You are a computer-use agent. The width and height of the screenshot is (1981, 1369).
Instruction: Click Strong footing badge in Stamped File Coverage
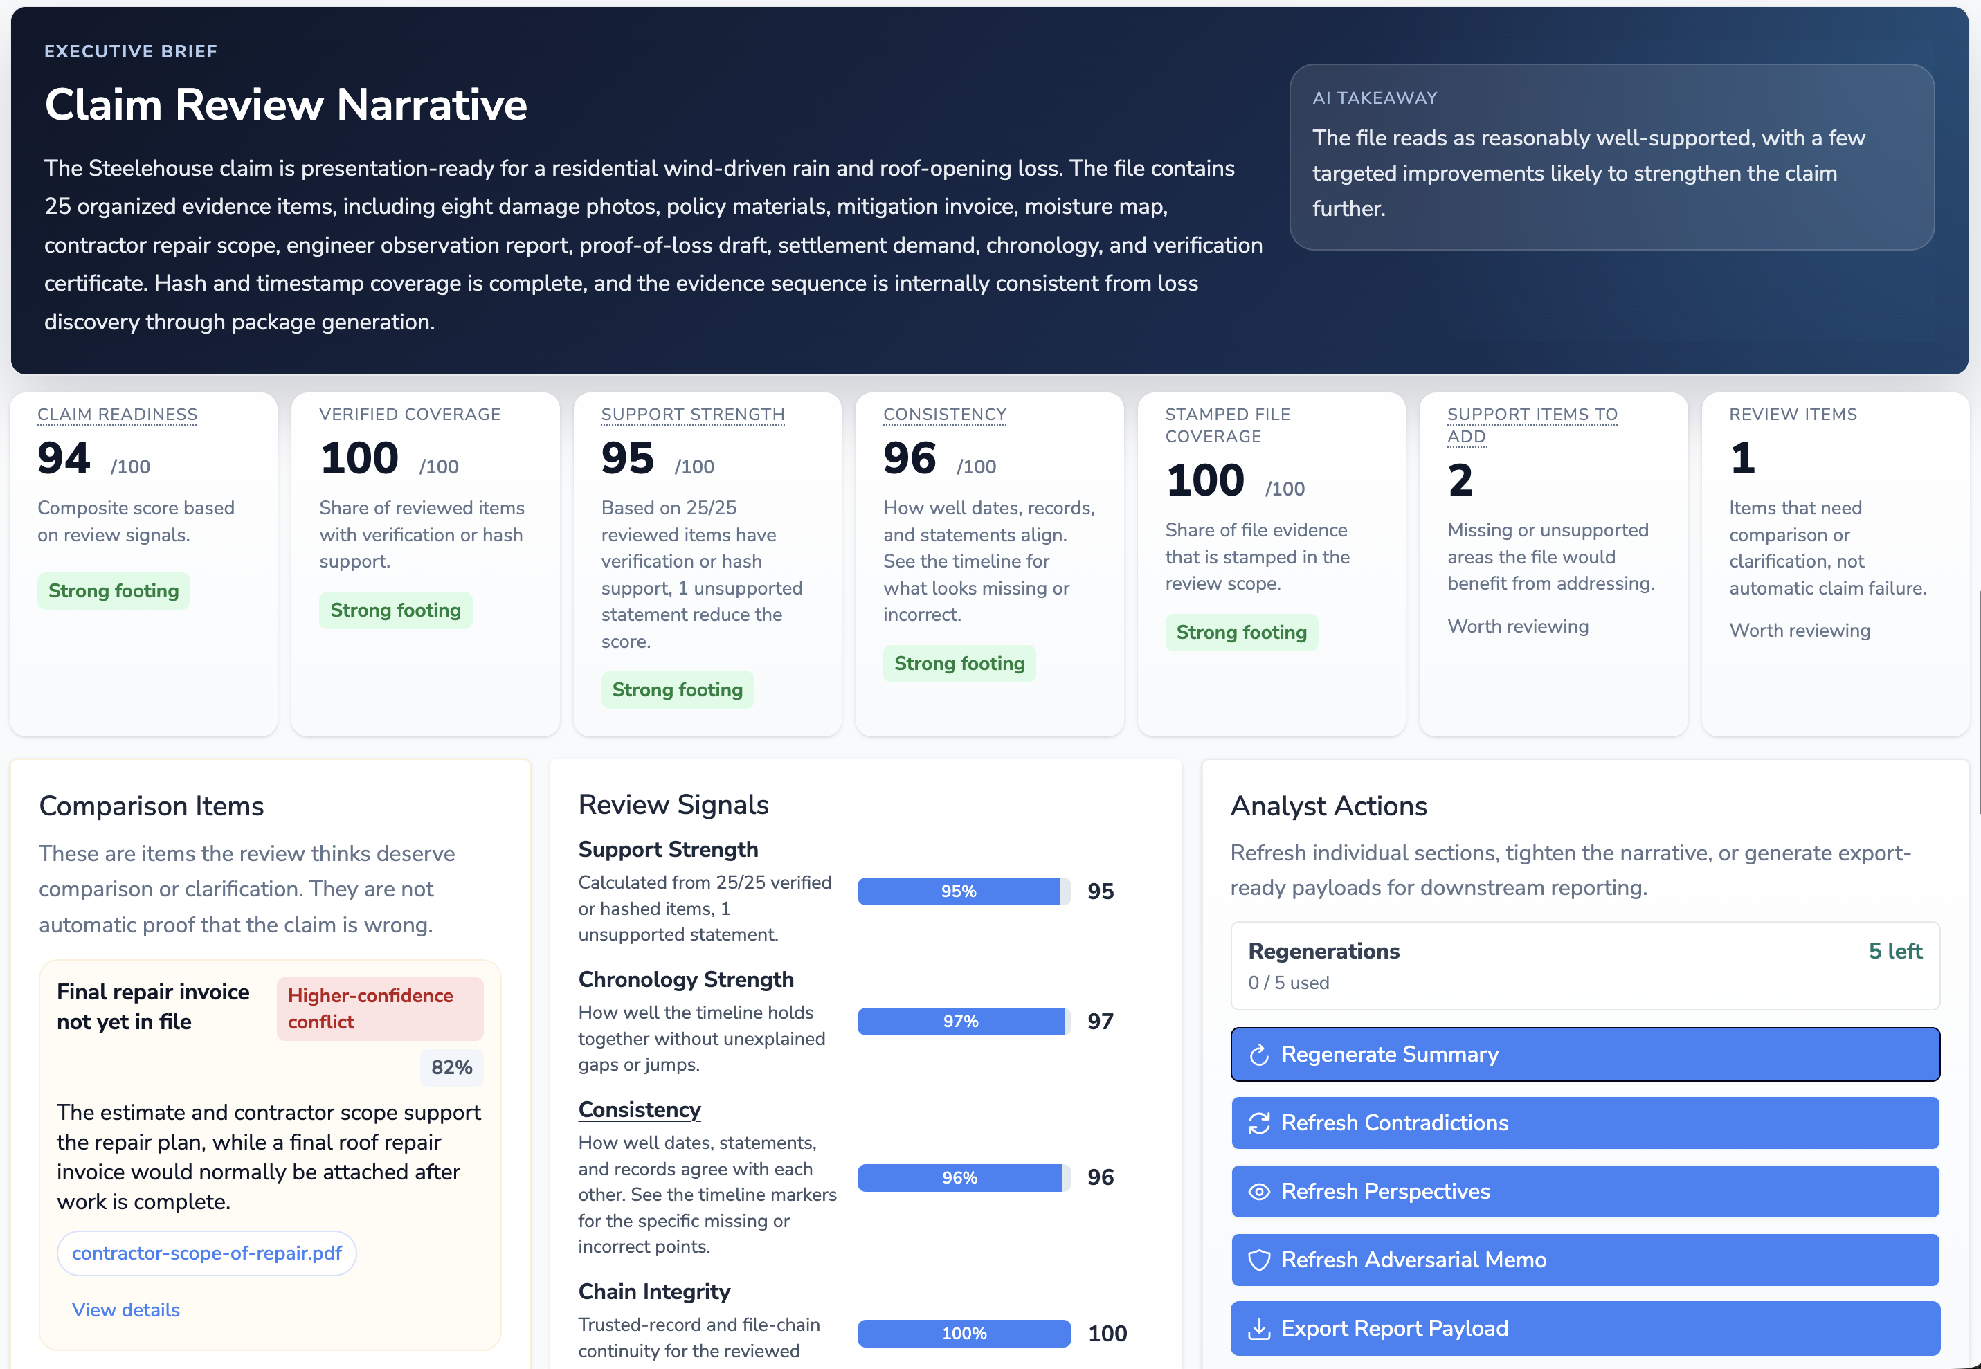tap(1241, 633)
